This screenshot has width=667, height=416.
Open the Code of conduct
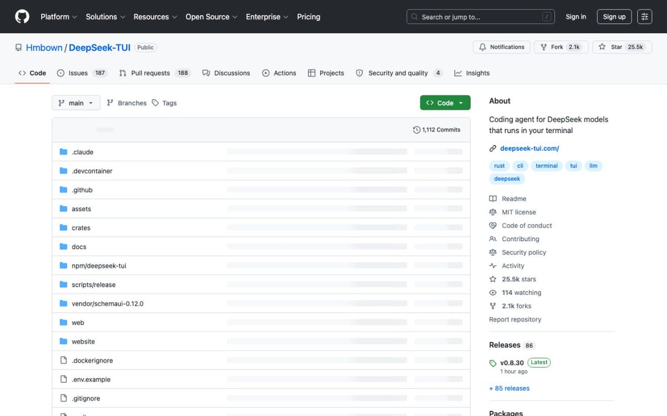(x=521, y=226)
